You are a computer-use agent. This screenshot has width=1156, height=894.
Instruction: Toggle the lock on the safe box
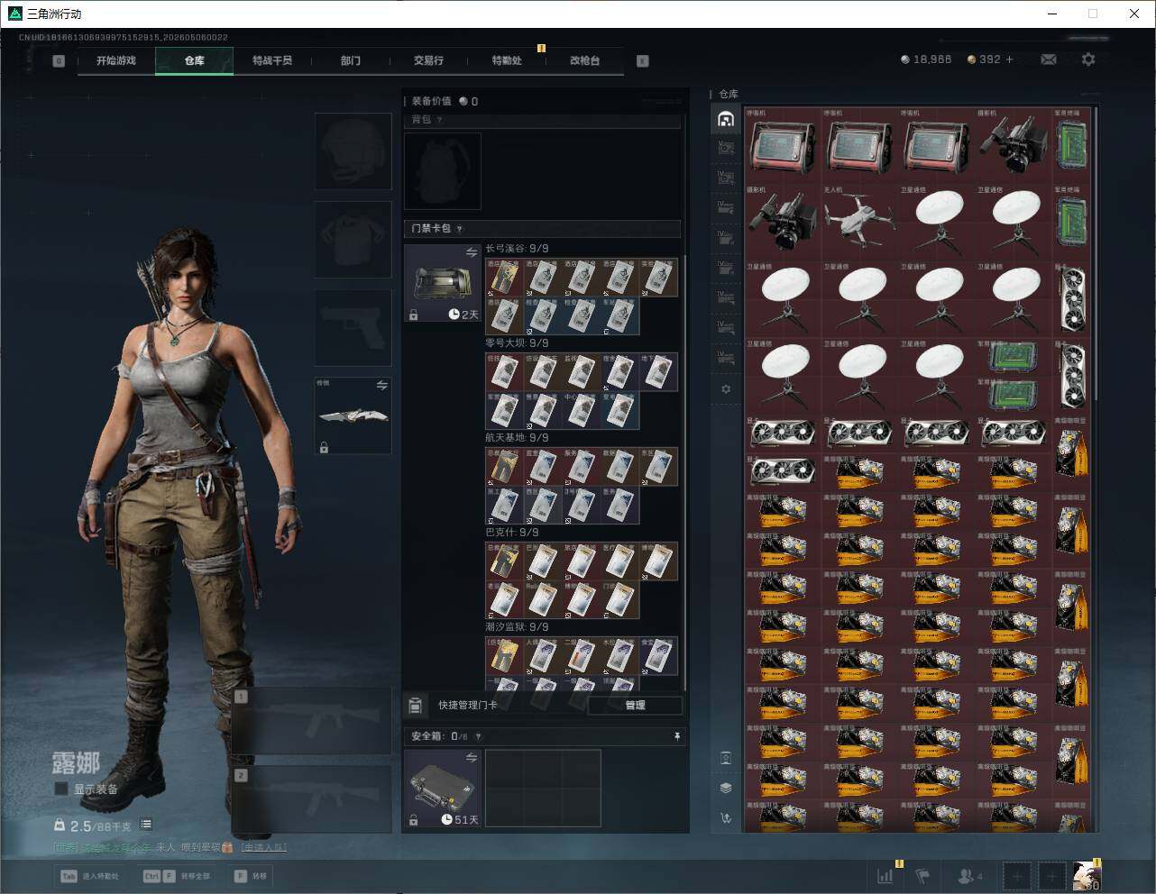[x=413, y=820]
